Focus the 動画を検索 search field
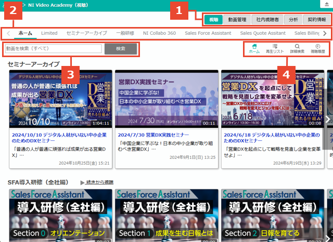The image size is (333, 242). click(54, 48)
